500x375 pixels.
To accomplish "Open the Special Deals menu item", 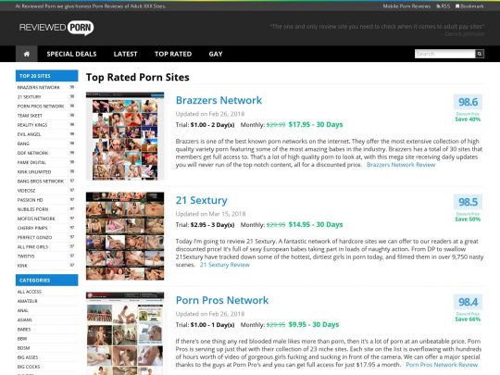I will pos(71,54).
